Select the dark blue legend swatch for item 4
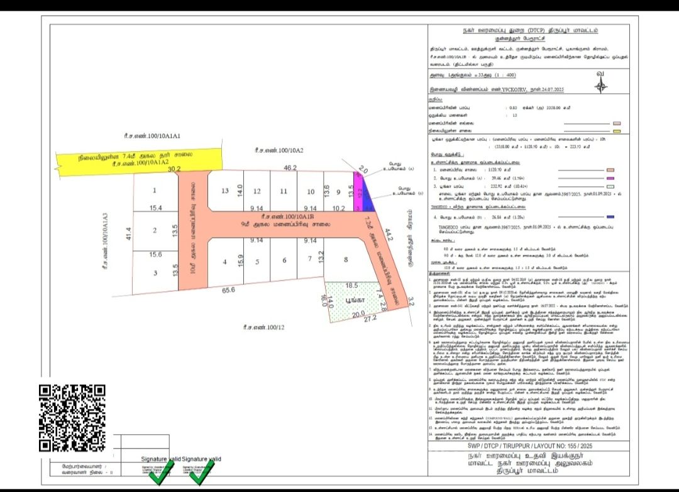 coord(610,216)
